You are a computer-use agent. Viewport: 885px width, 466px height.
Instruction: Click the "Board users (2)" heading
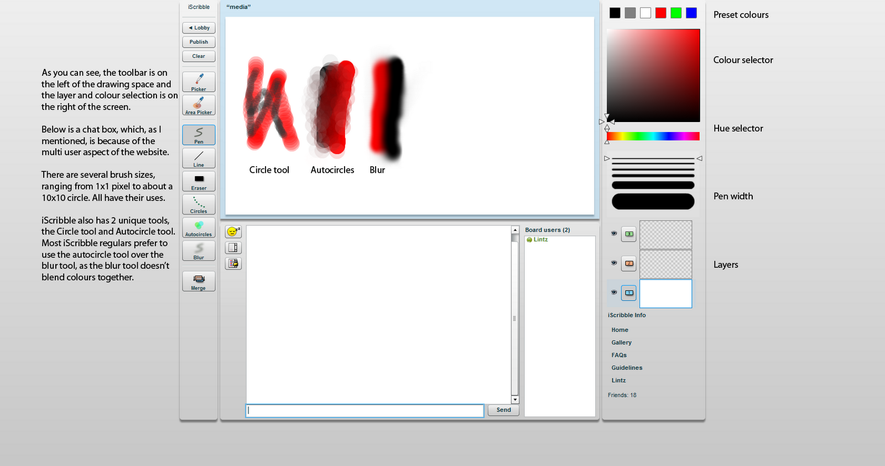click(x=548, y=230)
